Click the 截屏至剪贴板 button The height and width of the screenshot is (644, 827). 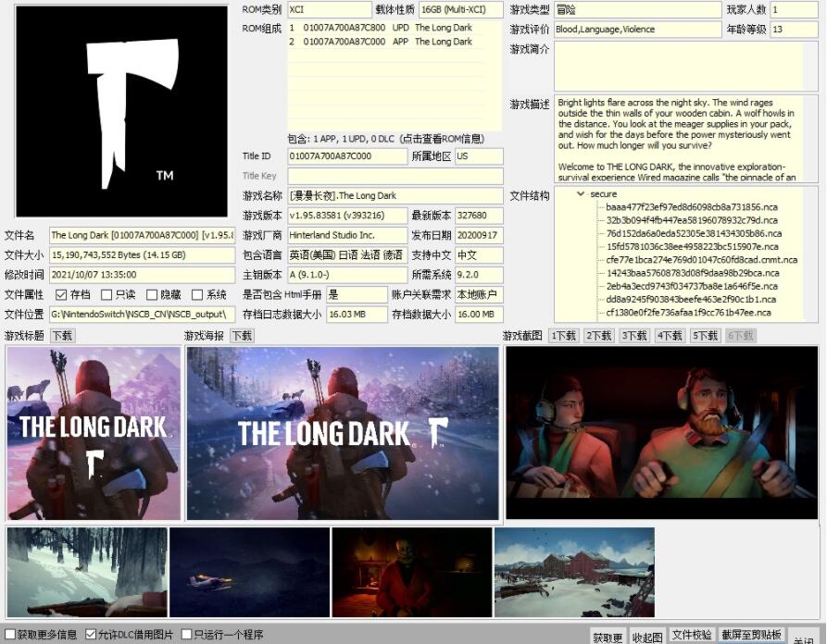pyautogui.click(x=751, y=635)
